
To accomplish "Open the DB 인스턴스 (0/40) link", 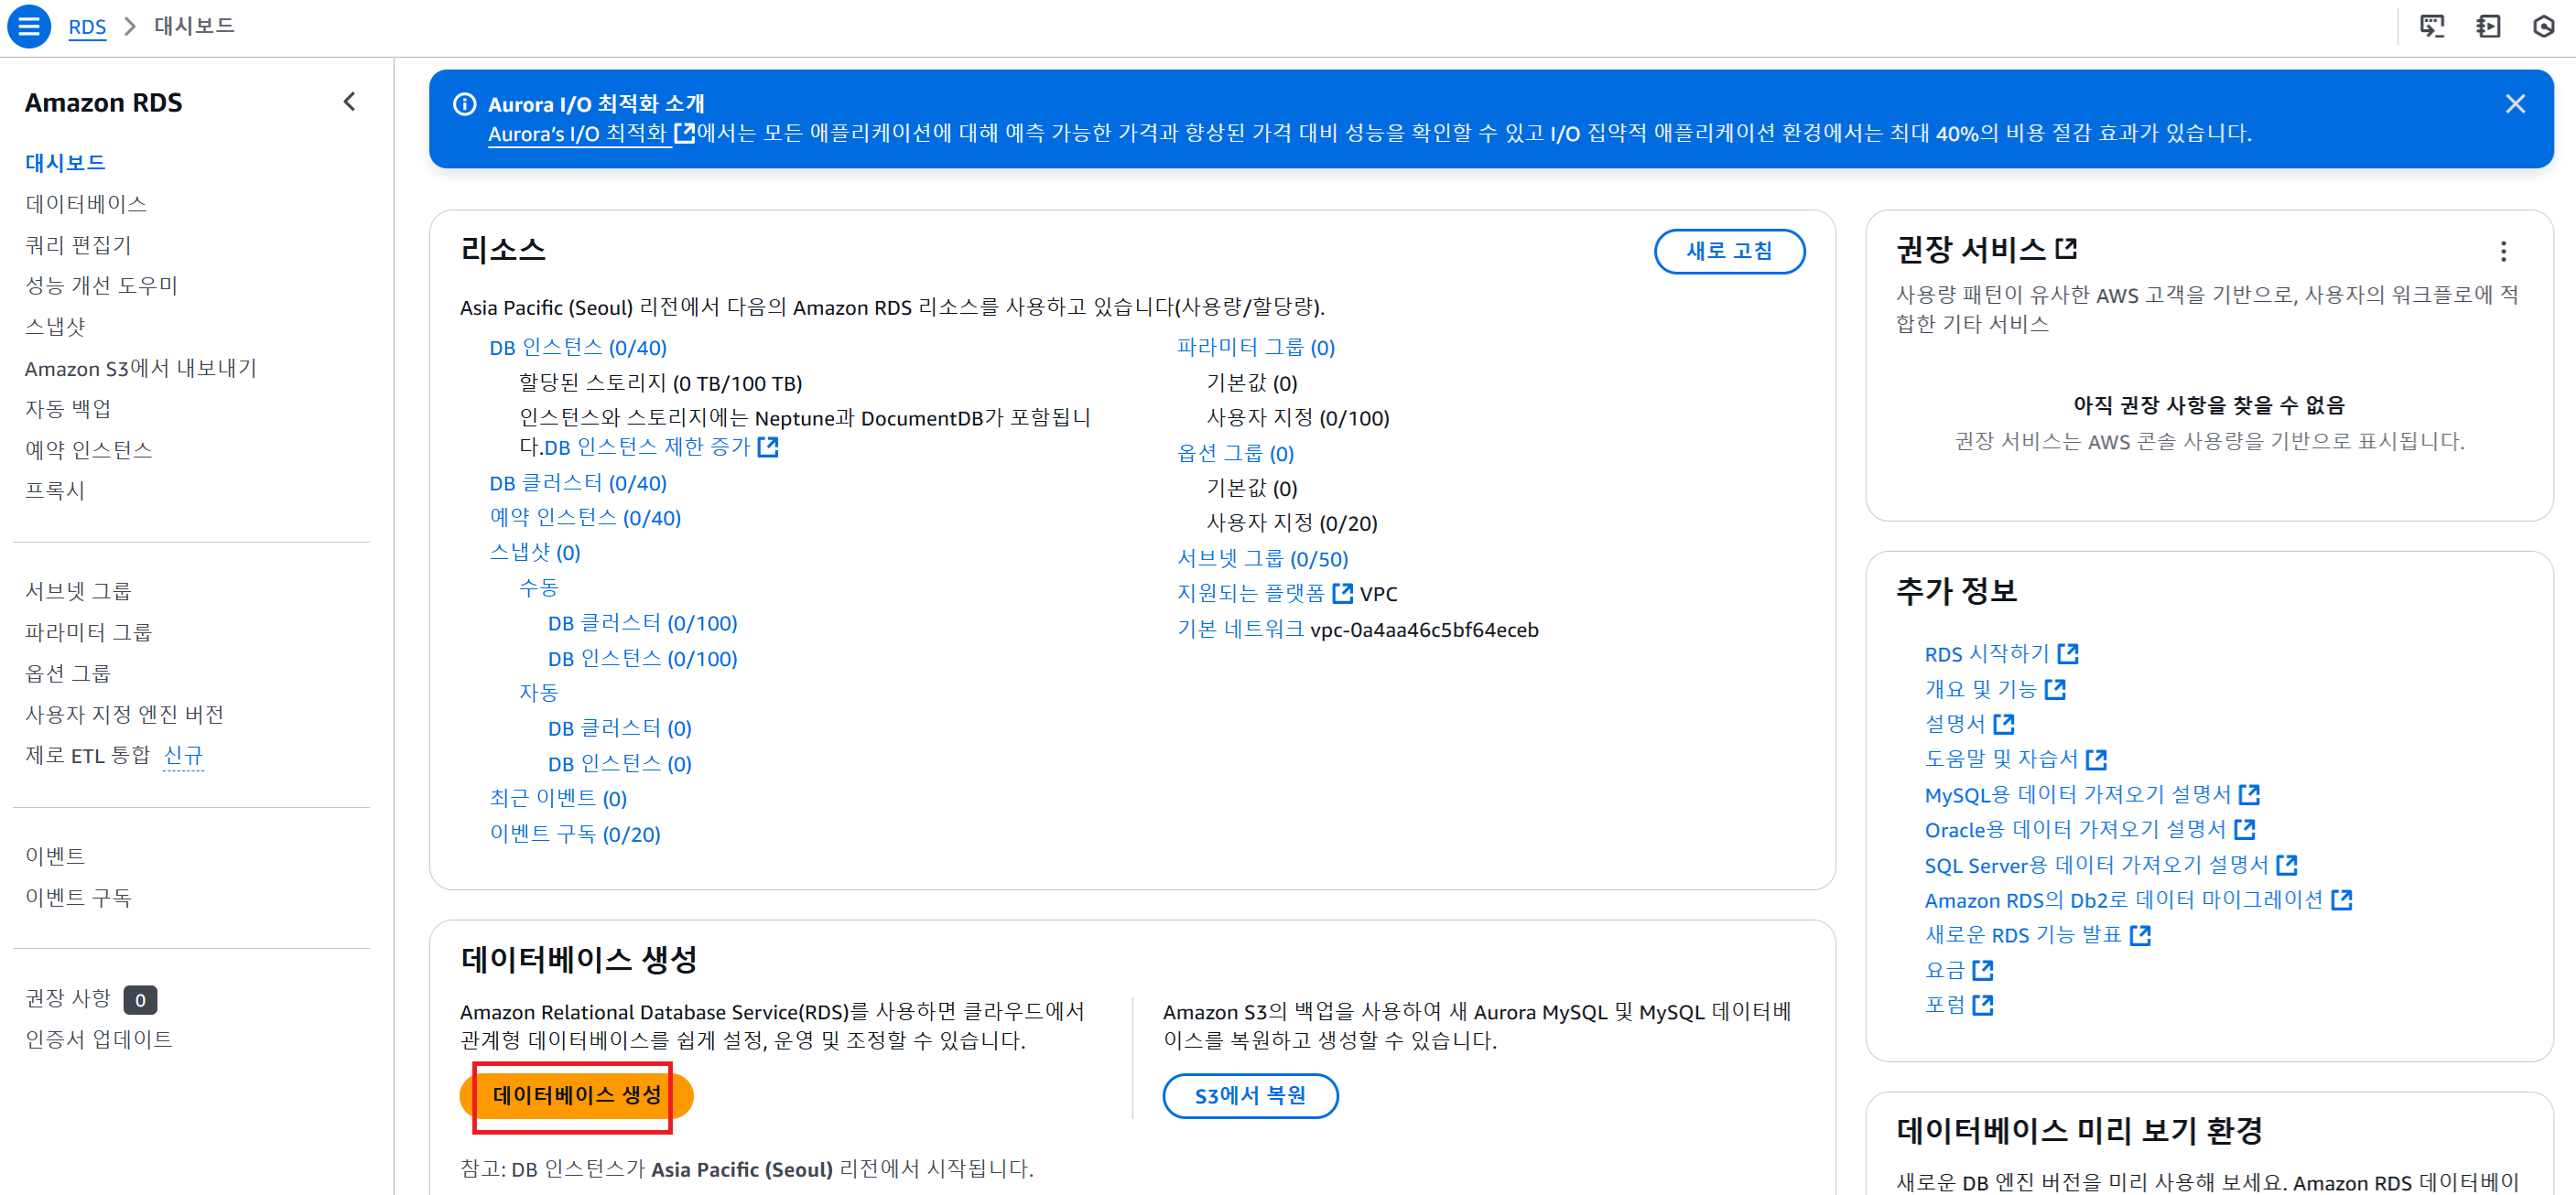I will tap(577, 348).
